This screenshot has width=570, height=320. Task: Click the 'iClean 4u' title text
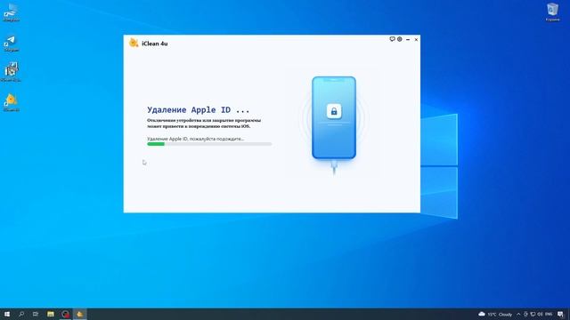(x=154, y=44)
